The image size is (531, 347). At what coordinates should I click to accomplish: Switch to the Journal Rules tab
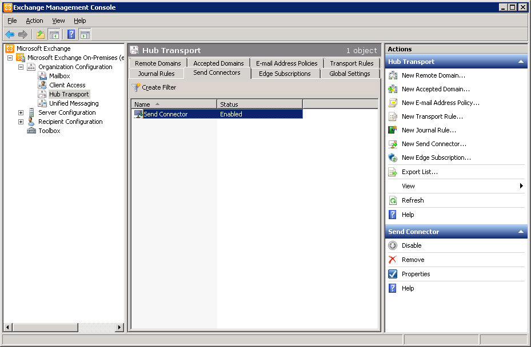tap(157, 74)
